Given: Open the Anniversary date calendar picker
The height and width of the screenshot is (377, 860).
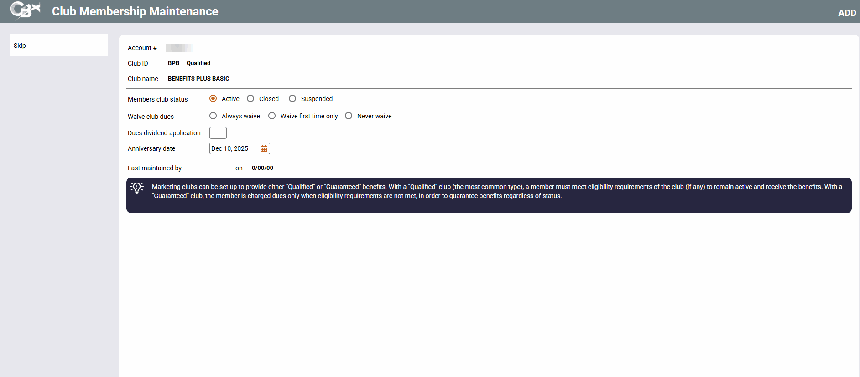Looking at the screenshot, I should tap(264, 149).
